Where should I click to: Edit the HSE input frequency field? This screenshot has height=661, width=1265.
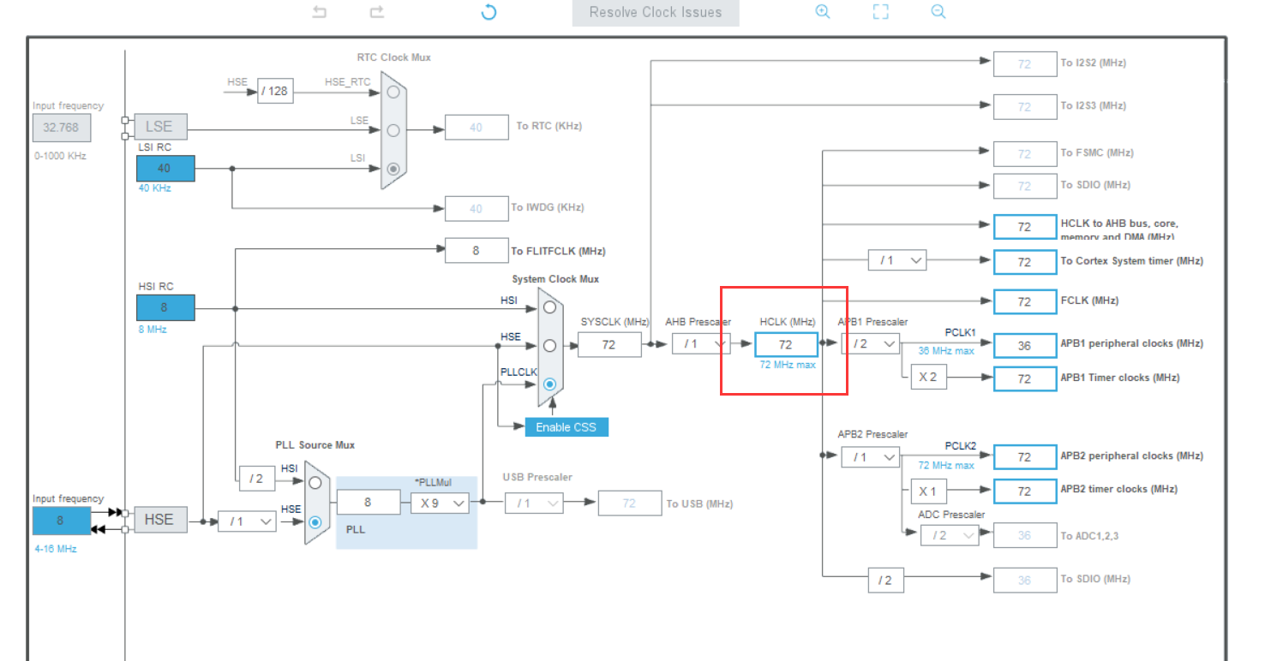(61, 520)
